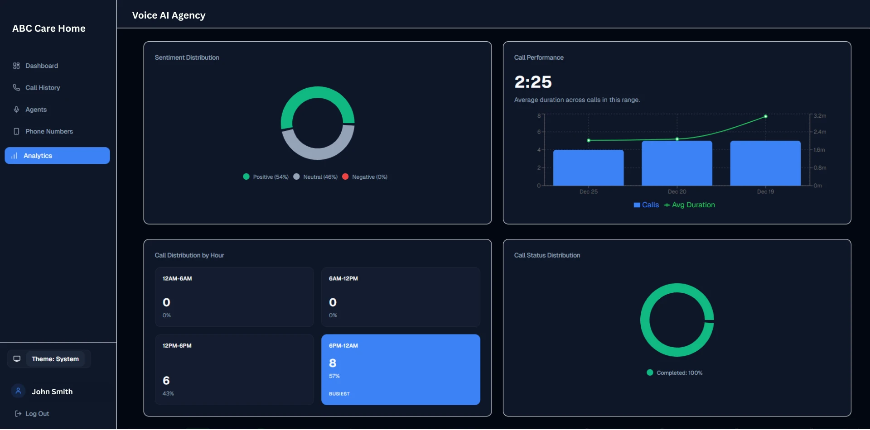Click the call status donut ring

point(645,320)
